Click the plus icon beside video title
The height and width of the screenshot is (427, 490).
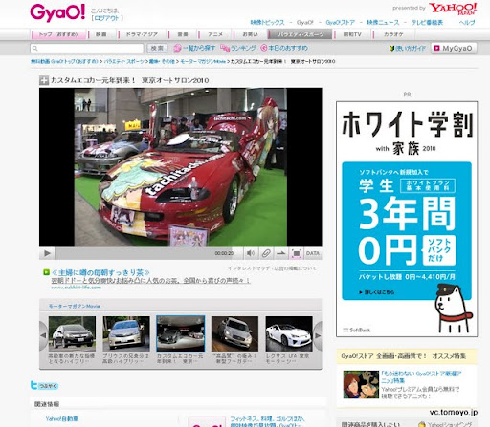pos(44,80)
